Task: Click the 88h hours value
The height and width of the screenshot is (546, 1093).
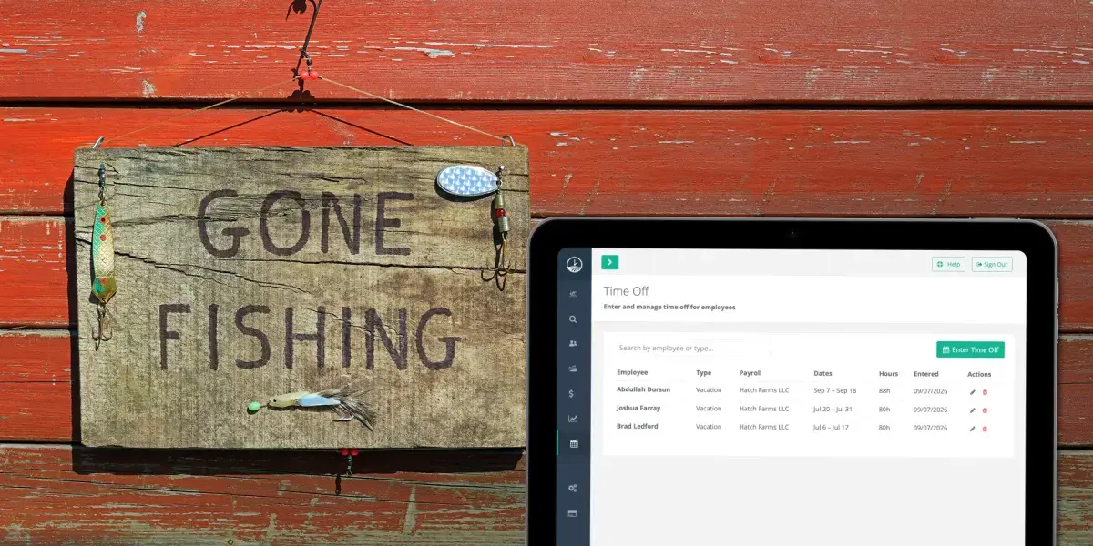Action: (x=884, y=390)
